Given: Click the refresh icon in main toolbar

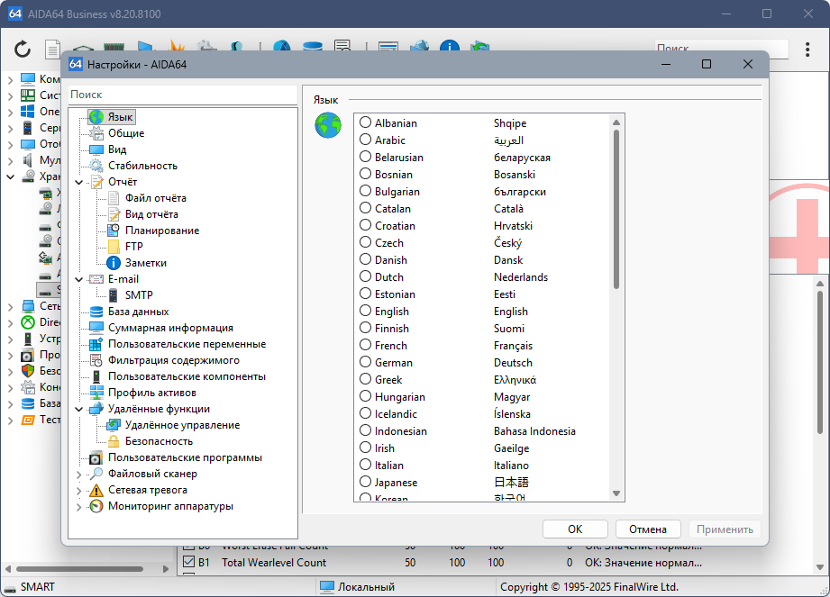Looking at the screenshot, I should point(23,49).
